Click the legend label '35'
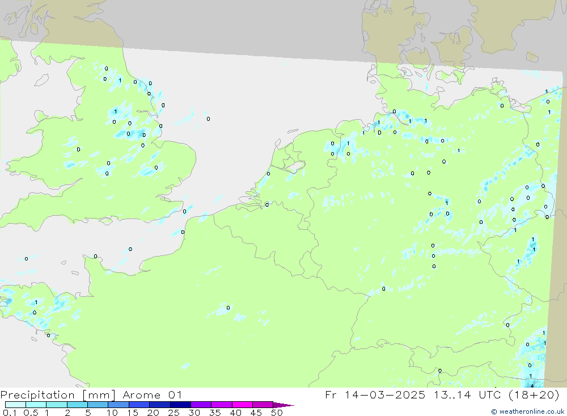567x416 pixels. pyautogui.click(x=215, y=413)
